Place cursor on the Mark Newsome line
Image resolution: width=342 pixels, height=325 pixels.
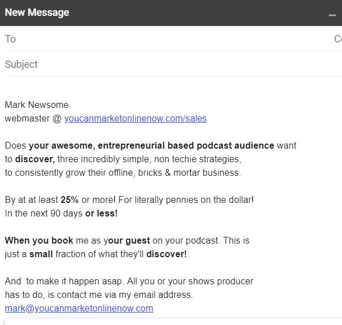click(36, 105)
